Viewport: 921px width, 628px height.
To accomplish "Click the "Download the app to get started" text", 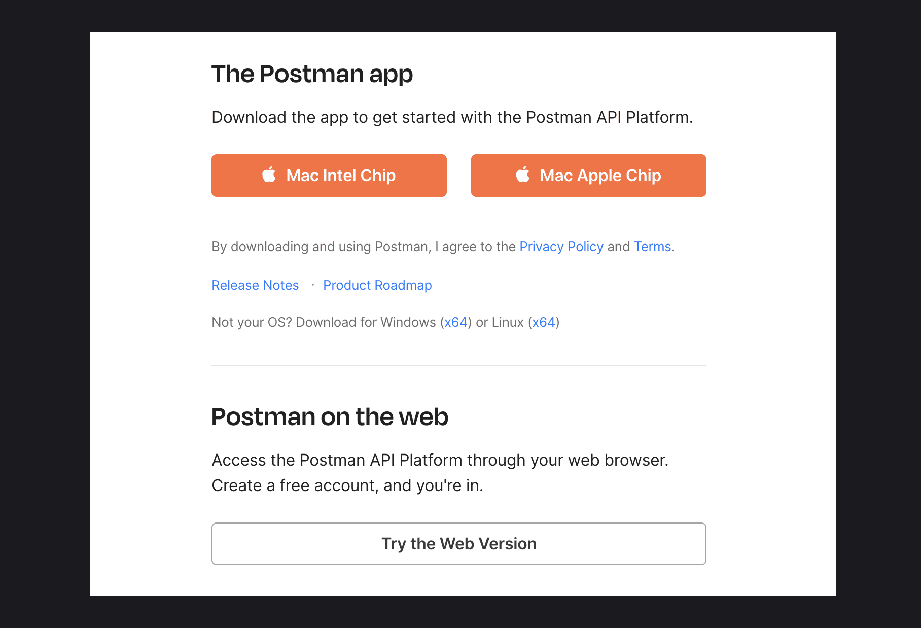I will point(452,117).
